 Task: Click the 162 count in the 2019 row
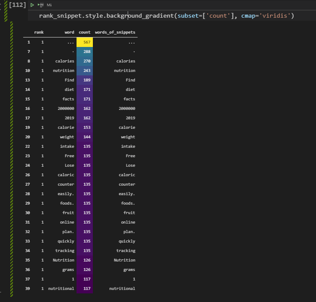point(85,118)
